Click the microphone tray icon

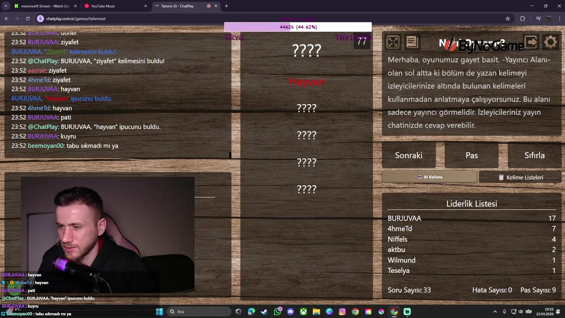(x=505, y=312)
